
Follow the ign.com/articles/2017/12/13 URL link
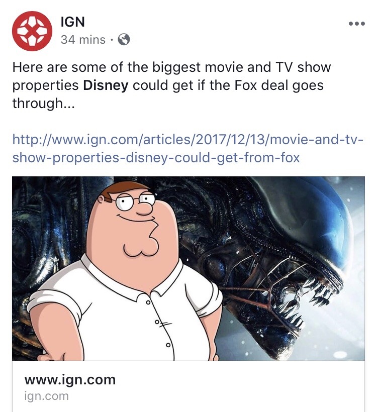(187, 140)
